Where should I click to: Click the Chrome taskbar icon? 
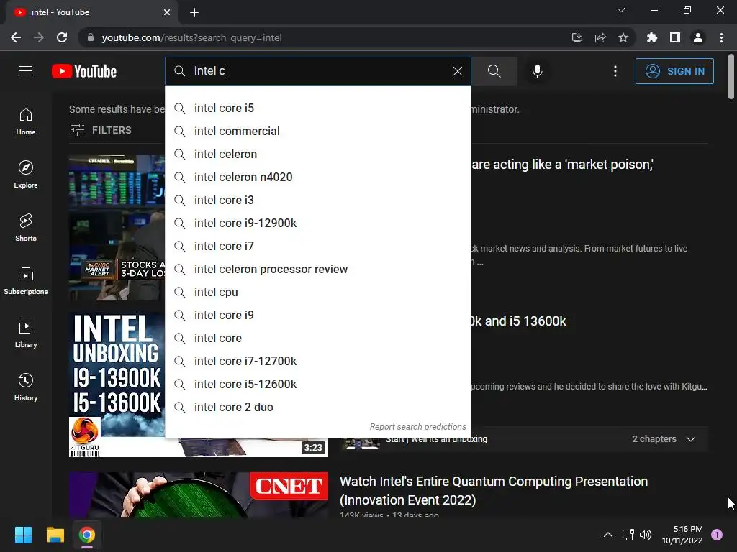(x=87, y=535)
